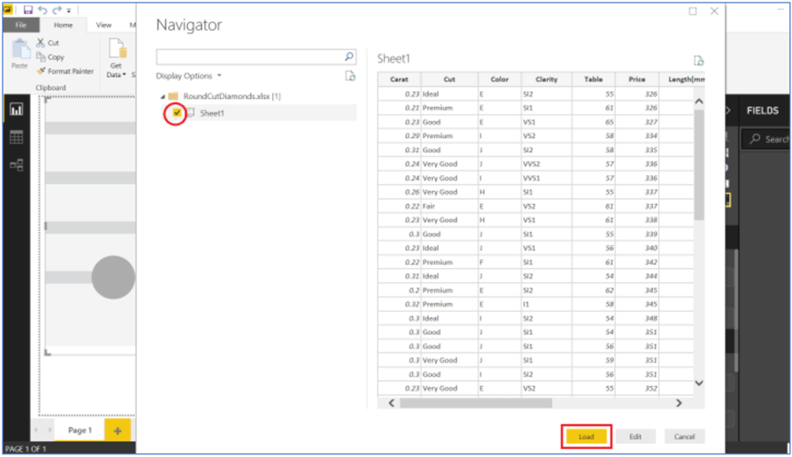The width and height of the screenshot is (792, 457).
Task: Switch to Data view table icon
Action: 16,137
